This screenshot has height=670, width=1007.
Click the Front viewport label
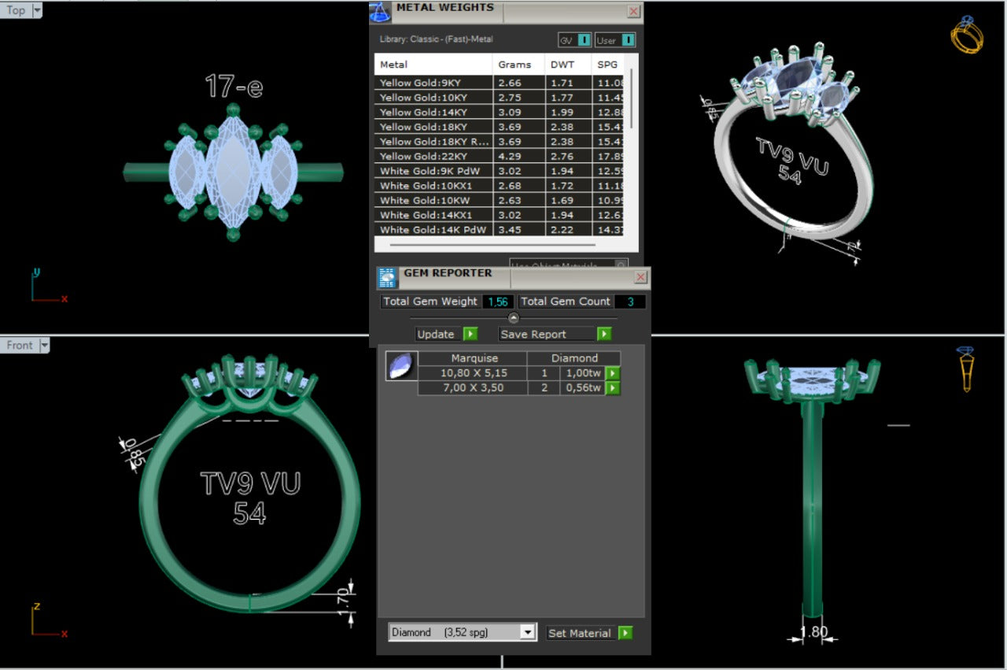point(20,345)
